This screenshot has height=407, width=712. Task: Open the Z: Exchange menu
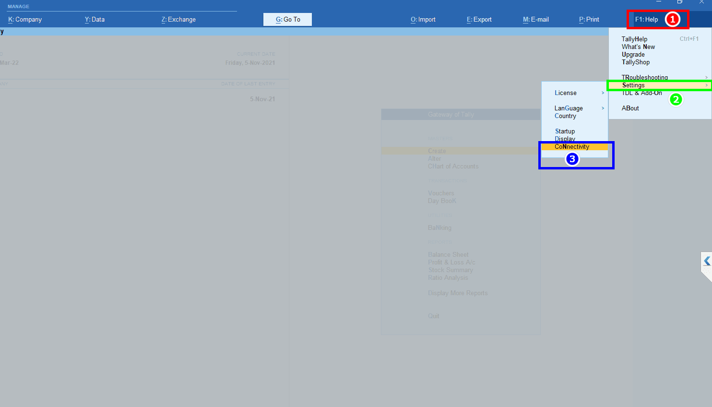pyautogui.click(x=178, y=20)
